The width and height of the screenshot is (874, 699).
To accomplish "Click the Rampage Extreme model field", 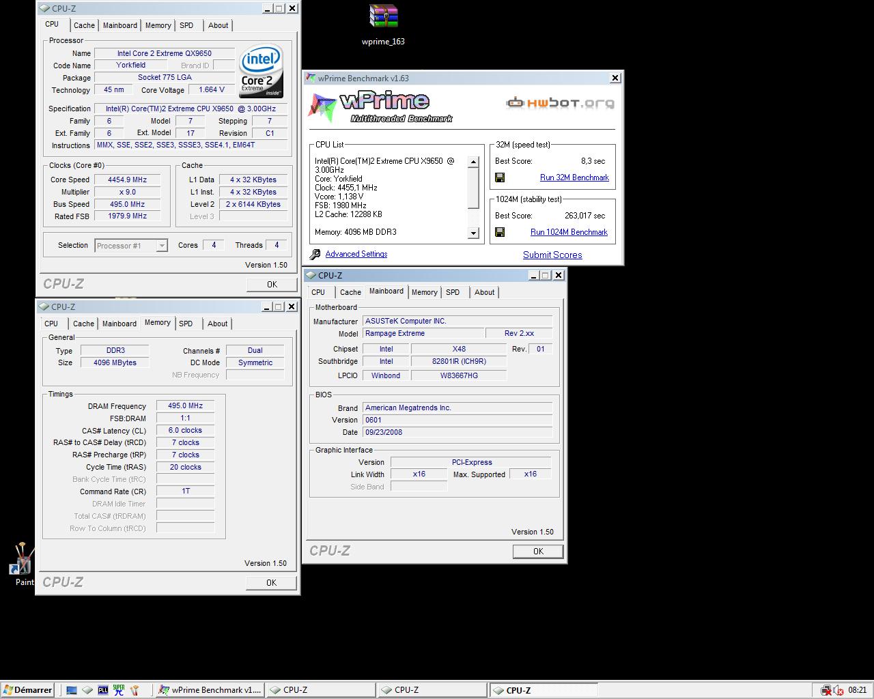I will pos(422,333).
